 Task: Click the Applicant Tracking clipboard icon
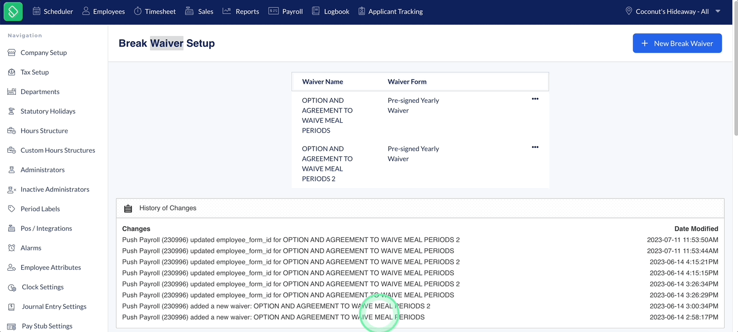click(361, 11)
